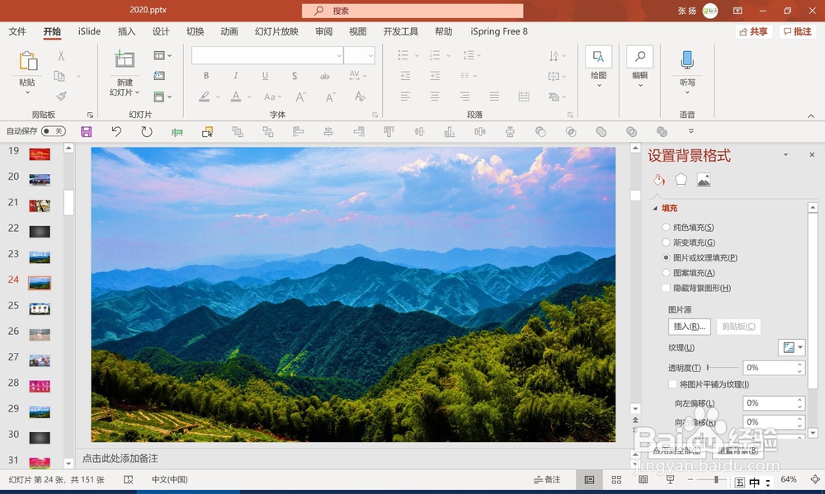The width and height of the screenshot is (825, 494).
Task: Collapse the Fill (填充) section
Action: pos(655,209)
